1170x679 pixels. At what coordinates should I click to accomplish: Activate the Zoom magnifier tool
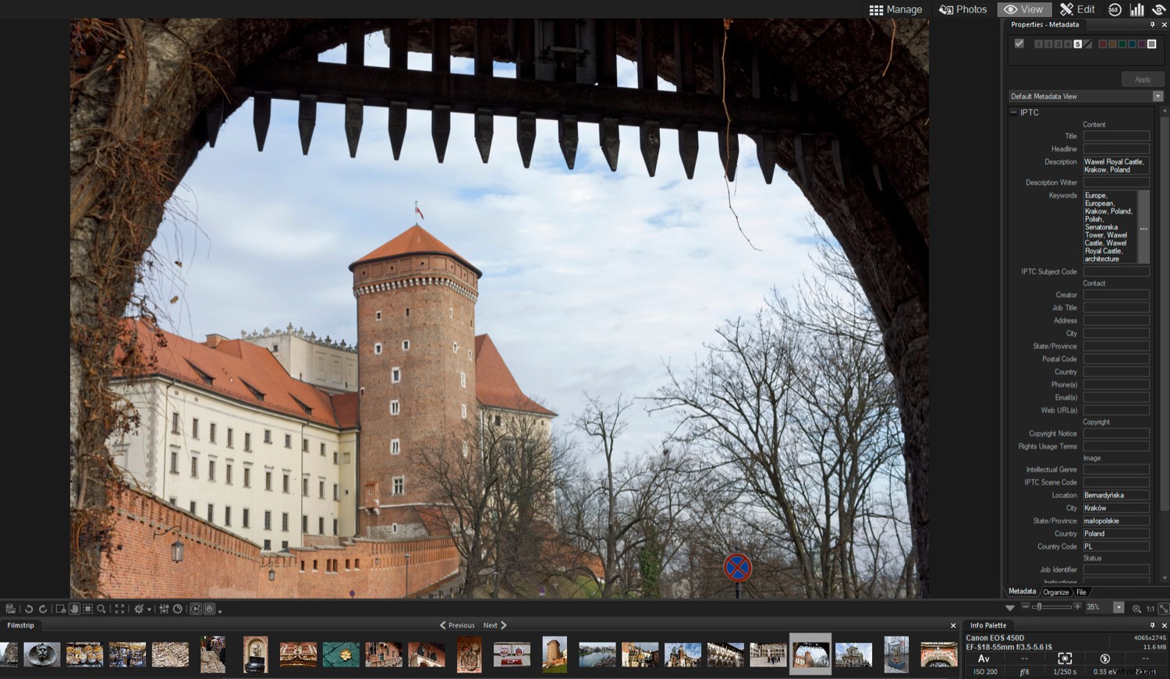[x=101, y=610]
